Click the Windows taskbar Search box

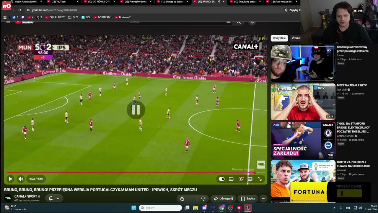(160, 208)
